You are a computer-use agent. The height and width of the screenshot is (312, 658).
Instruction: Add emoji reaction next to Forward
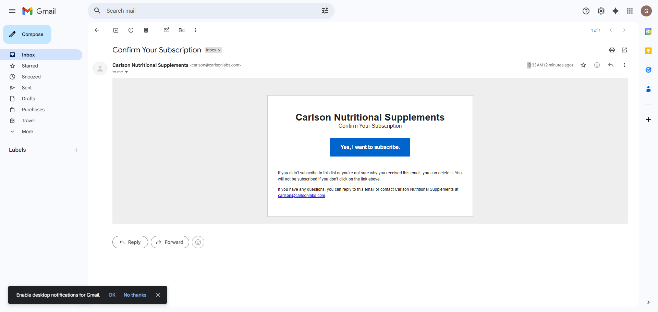point(198,242)
